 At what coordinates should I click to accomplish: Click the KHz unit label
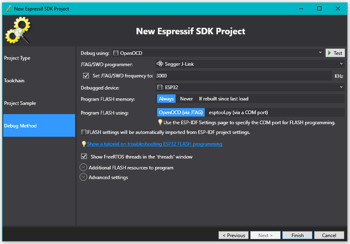click(339, 76)
